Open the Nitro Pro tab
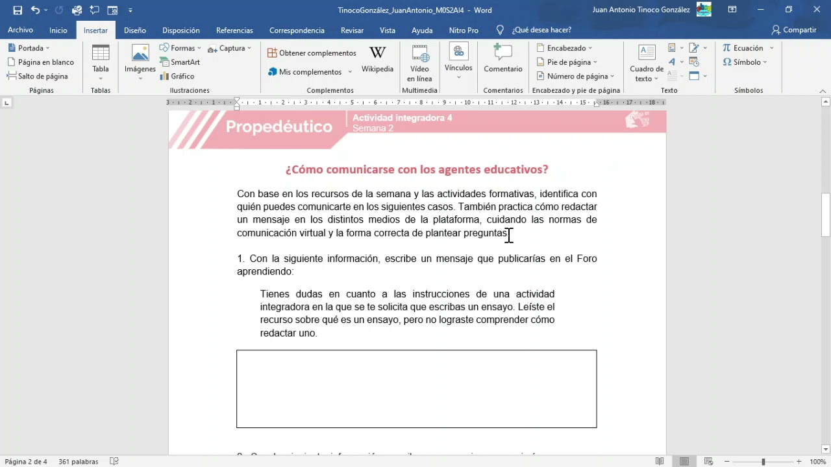Image resolution: width=831 pixels, height=467 pixels. point(464,30)
